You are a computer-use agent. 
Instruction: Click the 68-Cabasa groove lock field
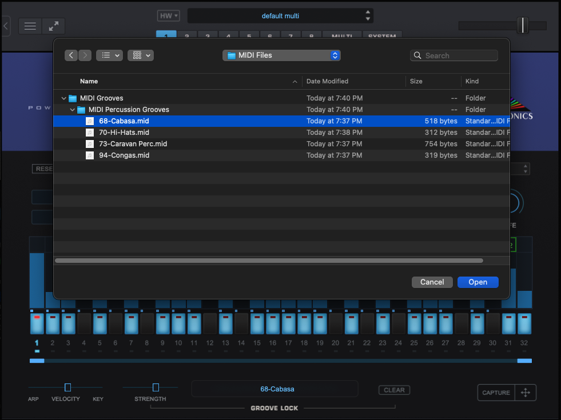pyautogui.click(x=274, y=389)
